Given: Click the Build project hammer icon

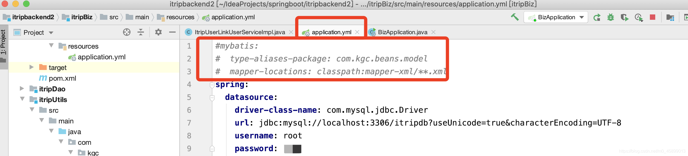Looking at the screenshot, I should tap(515, 17).
